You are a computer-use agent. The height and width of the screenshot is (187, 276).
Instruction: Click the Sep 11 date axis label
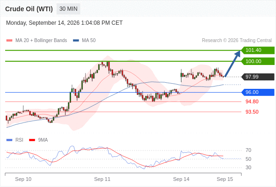pos(102,179)
